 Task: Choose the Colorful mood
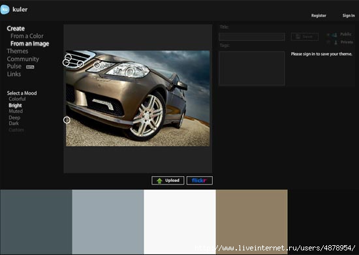(17, 99)
